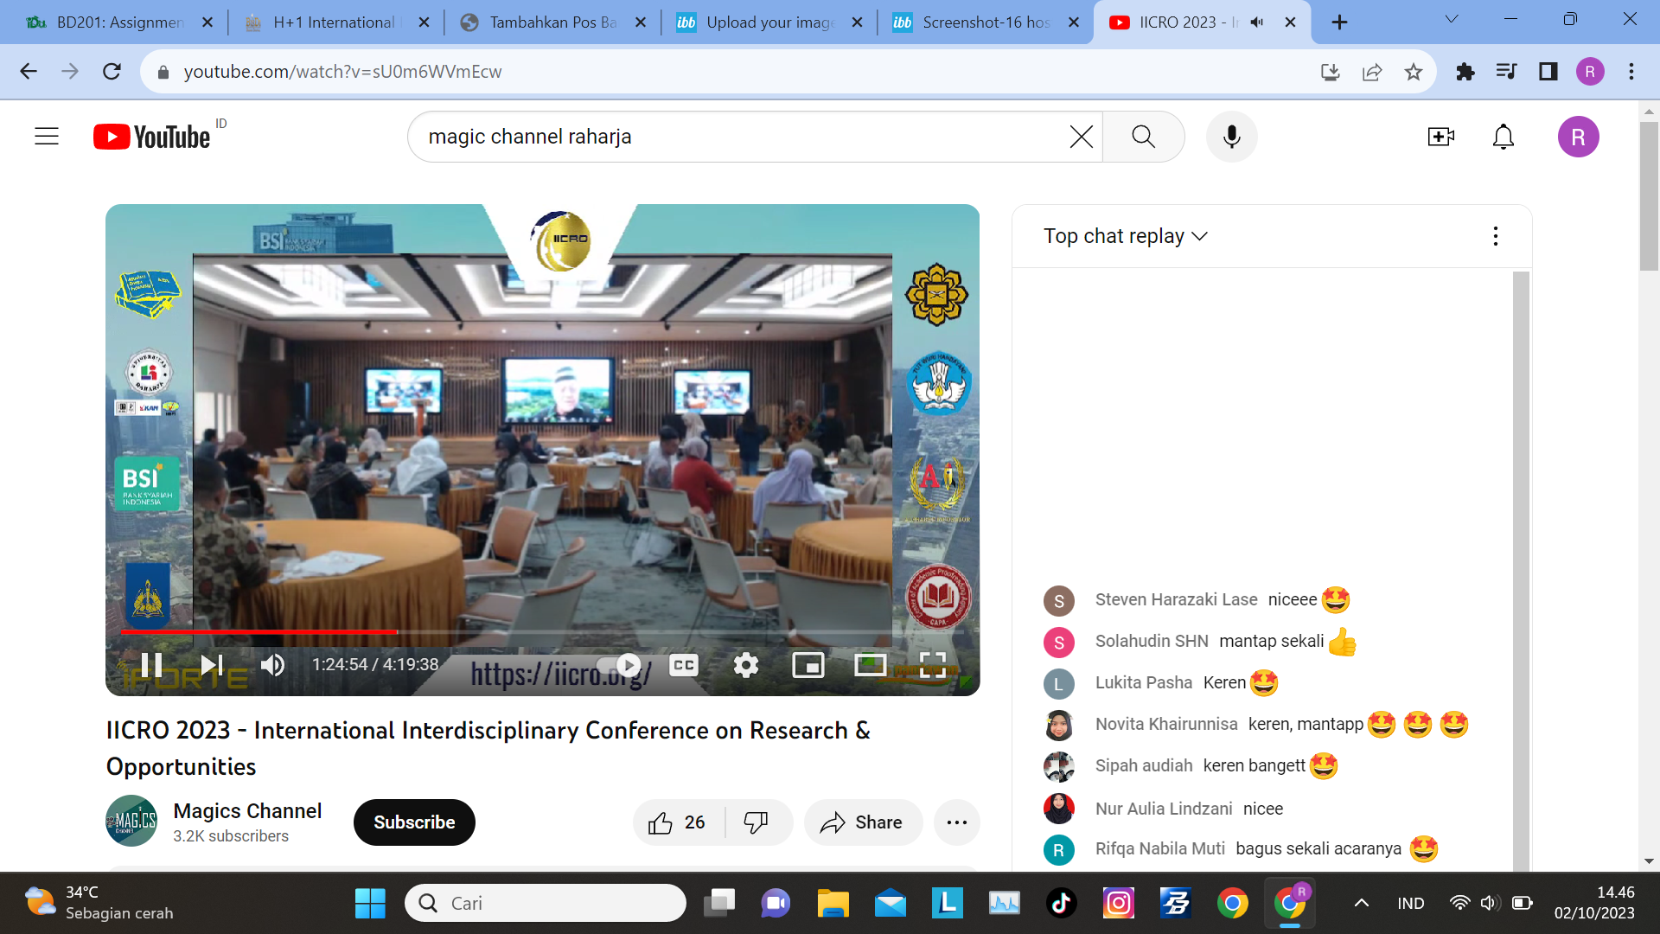Open Steven Harazaki Lase's chat profile
The height and width of the screenshot is (934, 1660).
click(1059, 600)
